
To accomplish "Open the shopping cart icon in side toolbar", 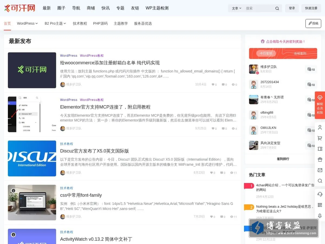I will pos(320,138).
